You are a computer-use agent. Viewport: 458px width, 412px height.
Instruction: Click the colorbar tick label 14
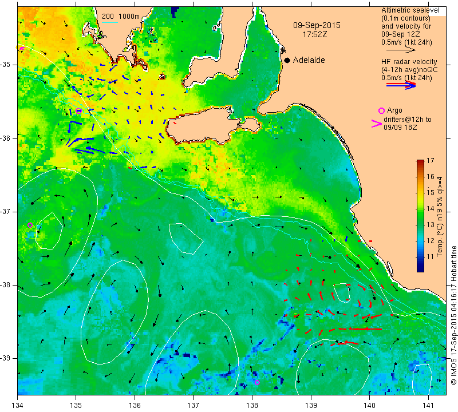(x=431, y=209)
